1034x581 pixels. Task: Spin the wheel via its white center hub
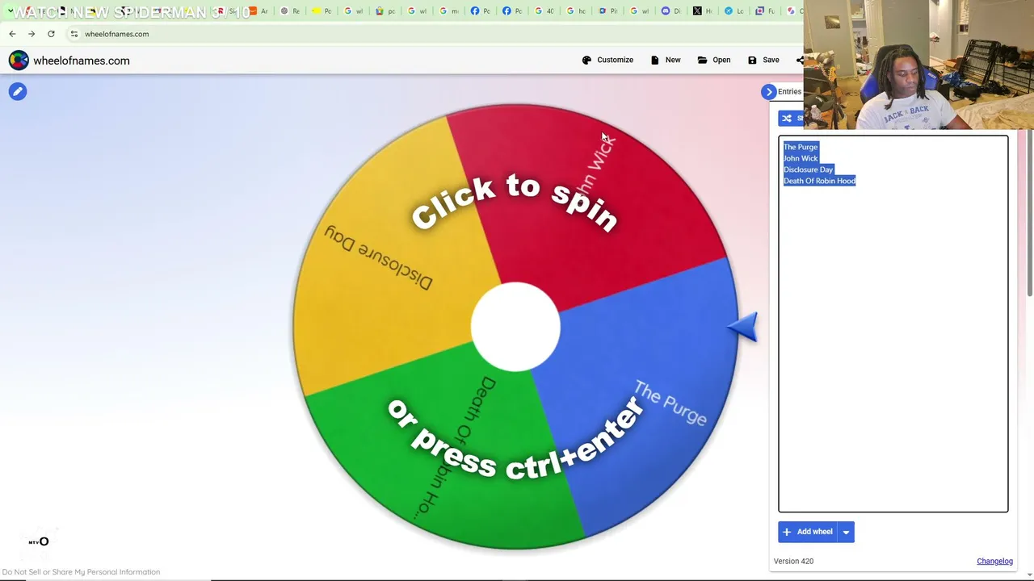pyautogui.click(x=515, y=327)
